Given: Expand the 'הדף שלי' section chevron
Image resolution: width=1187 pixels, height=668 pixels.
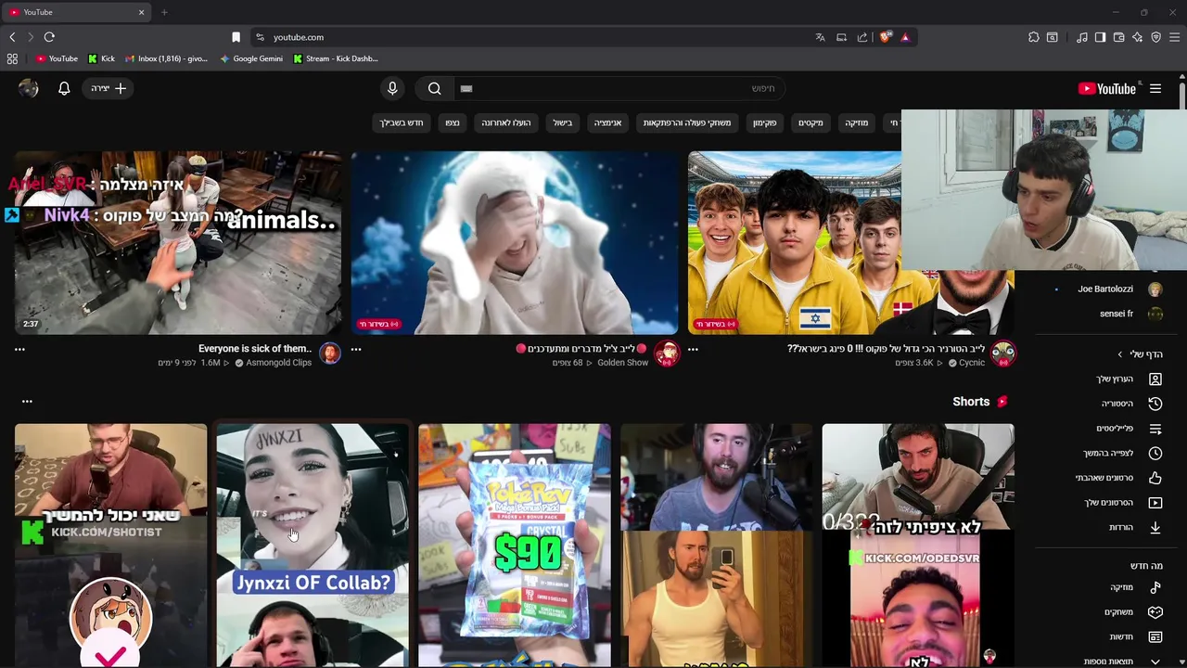Looking at the screenshot, I should click(x=1120, y=354).
